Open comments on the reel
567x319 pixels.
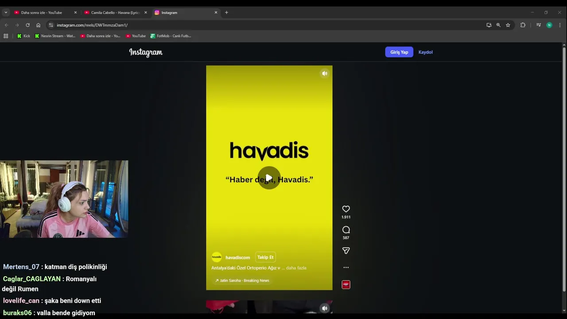click(346, 230)
